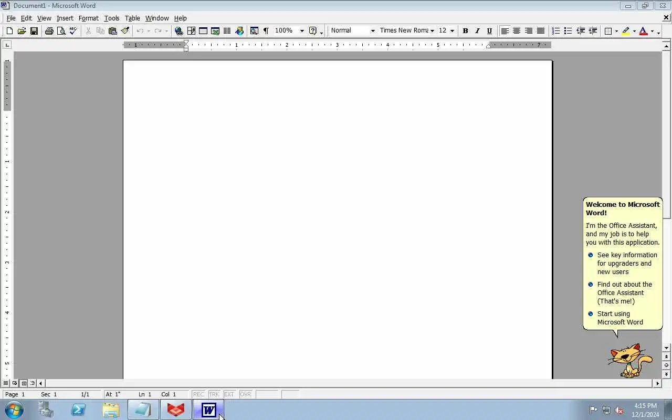Click the tab stop selector on ruler
This screenshot has height=420, width=672.
(x=7, y=45)
